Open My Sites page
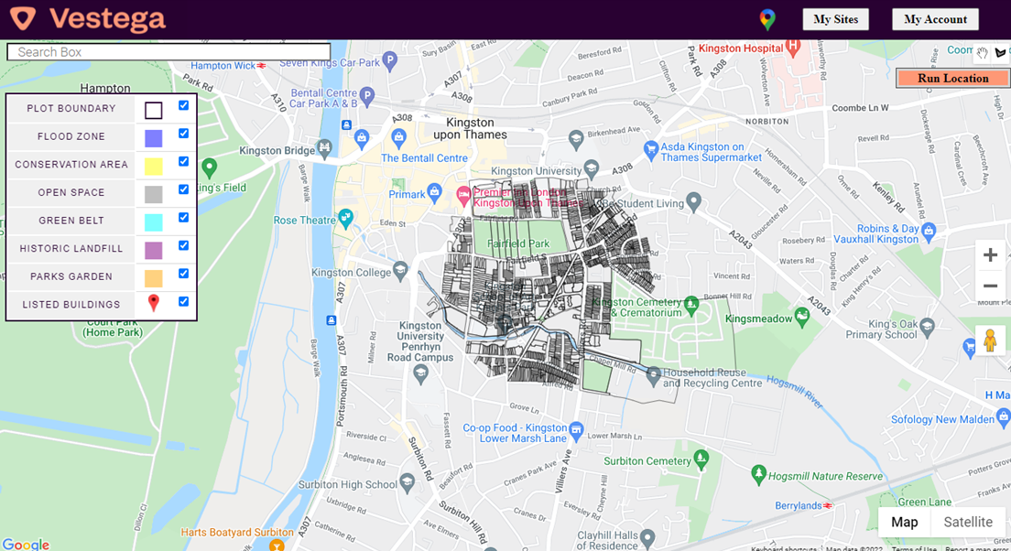 [x=835, y=19]
